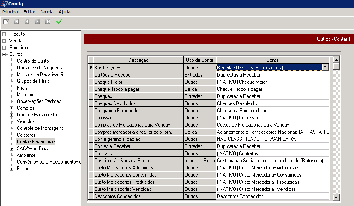Click the Cheque Maior description cell
Screen dimensions: 354x206
click(x=138, y=82)
